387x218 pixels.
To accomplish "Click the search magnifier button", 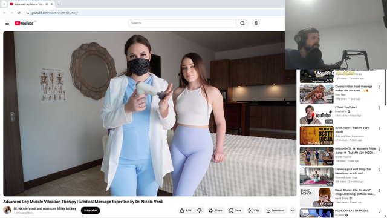I will coord(242,23).
